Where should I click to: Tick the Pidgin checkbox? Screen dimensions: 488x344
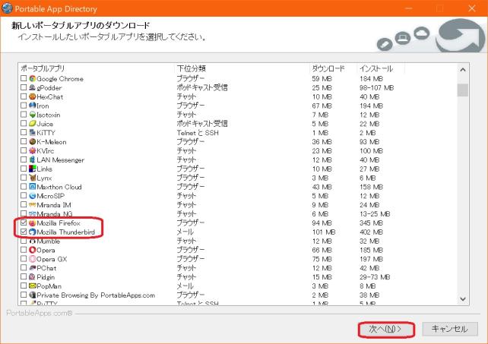(24, 277)
